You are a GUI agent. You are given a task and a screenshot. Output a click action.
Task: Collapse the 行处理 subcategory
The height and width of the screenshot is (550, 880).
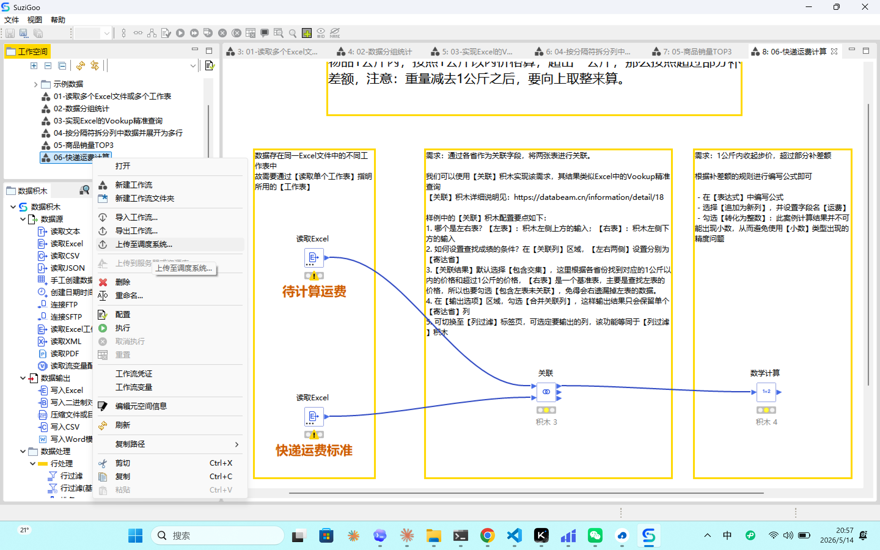33,464
